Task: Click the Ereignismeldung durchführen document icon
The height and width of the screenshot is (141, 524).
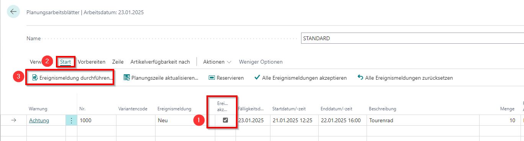Action: [x=35, y=78]
